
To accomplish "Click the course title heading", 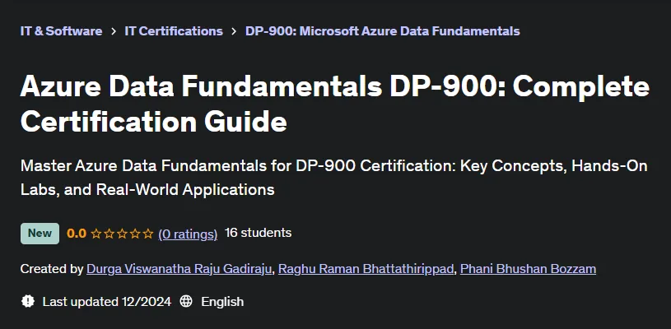I will 334,104.
